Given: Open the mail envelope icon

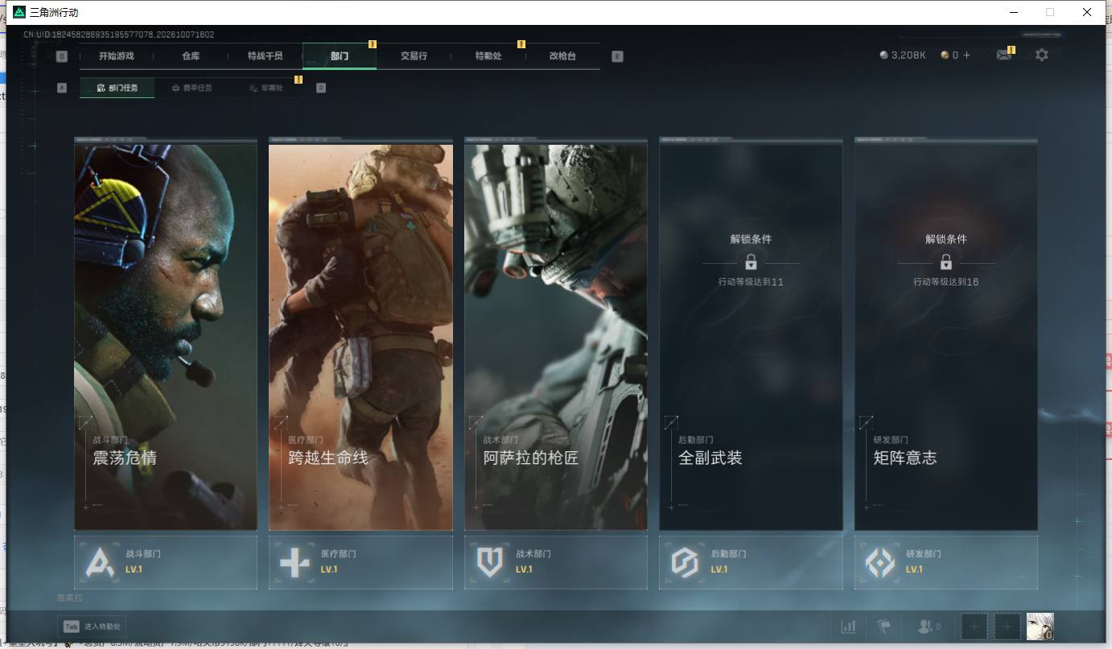Looking at the screenshot, I should [x=1003, y=55].
